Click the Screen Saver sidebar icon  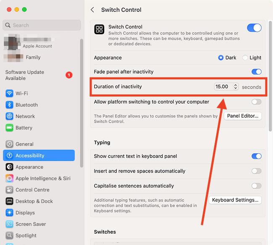point(9,224)
